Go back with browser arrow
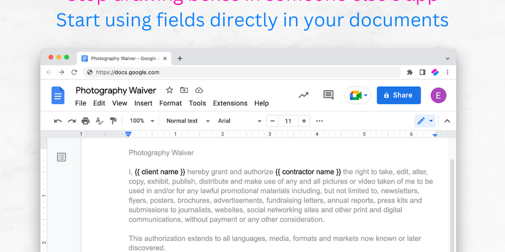Viewport: 505px width, 252px height. coord(49,72)
